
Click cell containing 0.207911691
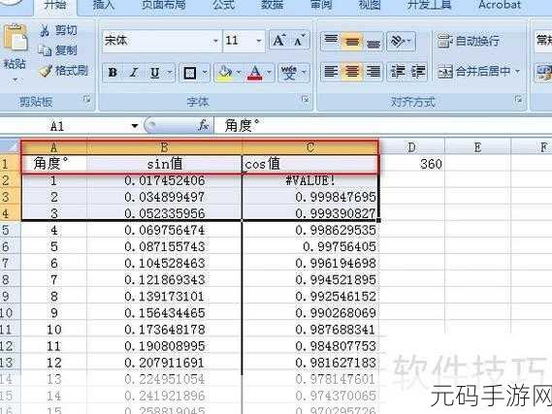164,363
